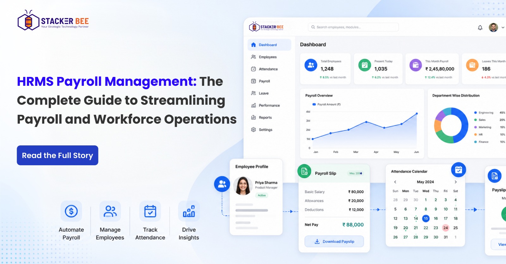Click the Attendance Calendar check icon

click(459, 170)
